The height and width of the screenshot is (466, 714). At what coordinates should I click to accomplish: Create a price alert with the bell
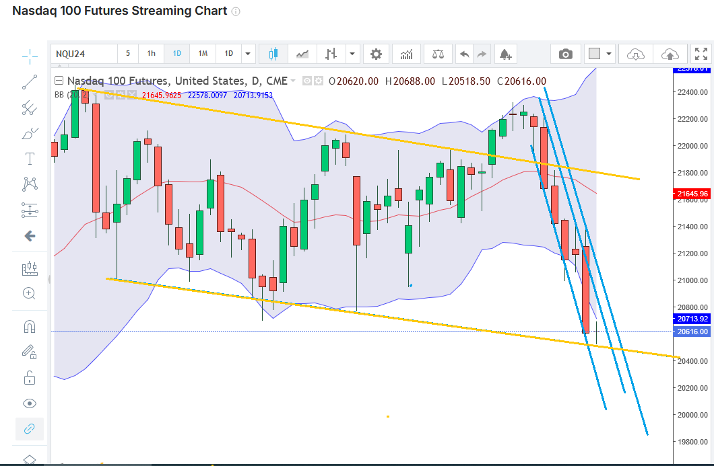pyautogui.click(x=505, y=54)
